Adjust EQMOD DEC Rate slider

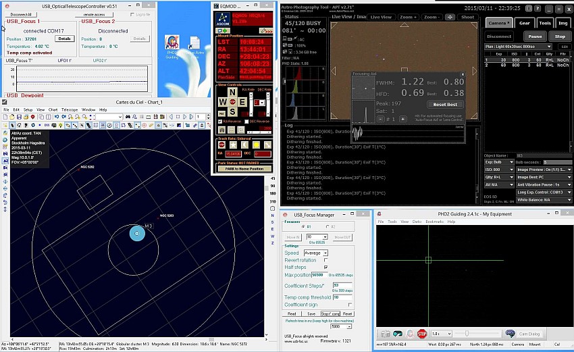point(268,105)
